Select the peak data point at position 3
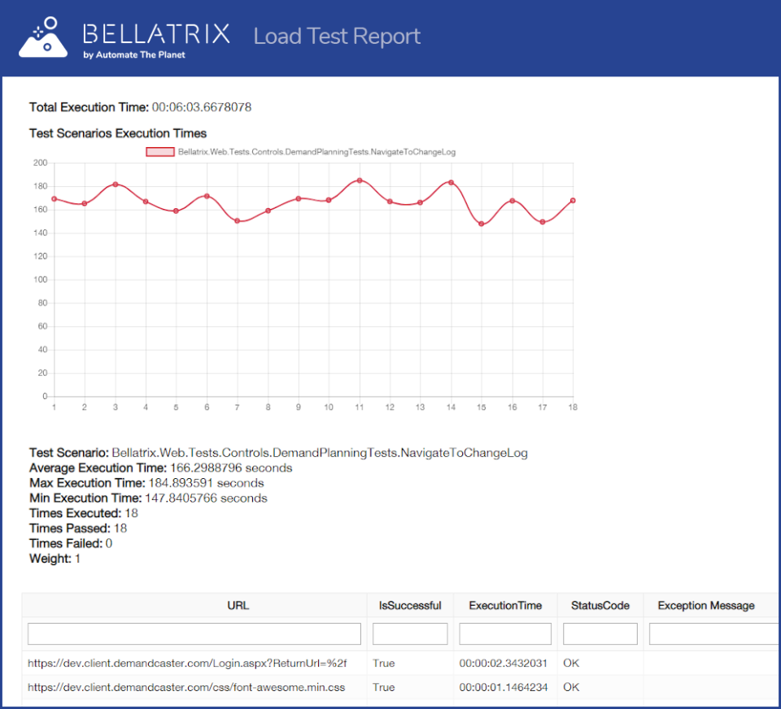Viewport: 781px width, 709px height. pos(115,184)
